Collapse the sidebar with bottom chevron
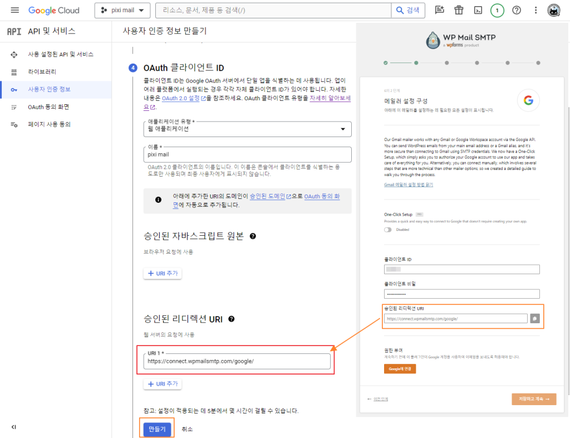This screenshot has width=570, height=438. coord(14,427)
